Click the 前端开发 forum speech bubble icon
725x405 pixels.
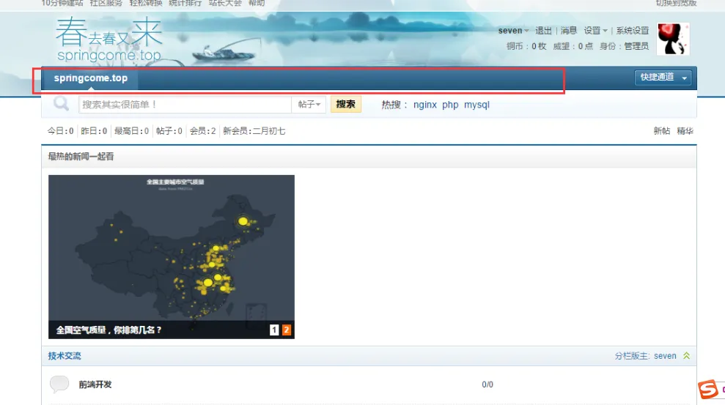59,384
